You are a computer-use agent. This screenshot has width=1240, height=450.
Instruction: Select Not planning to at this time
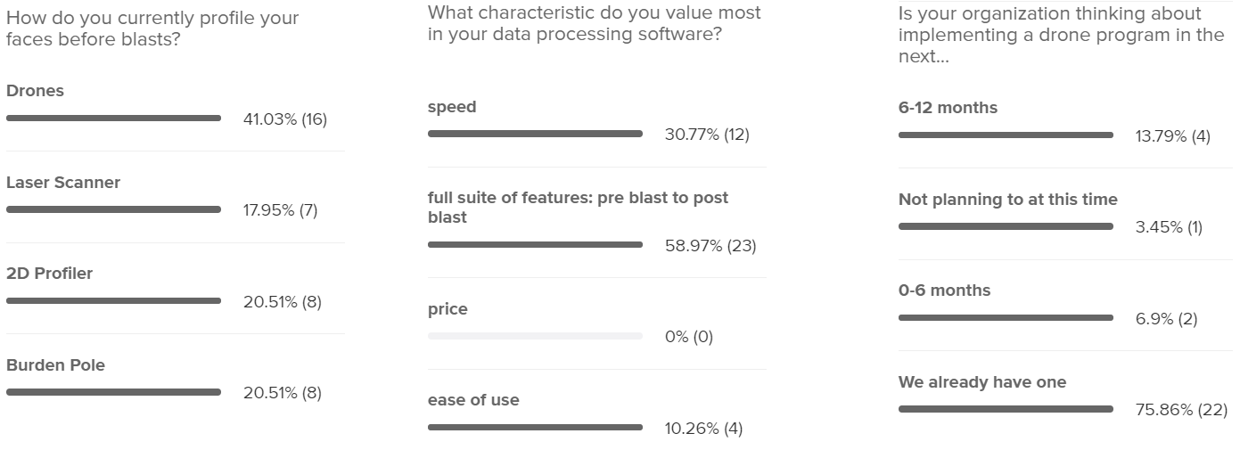(x=1008, y=200)
